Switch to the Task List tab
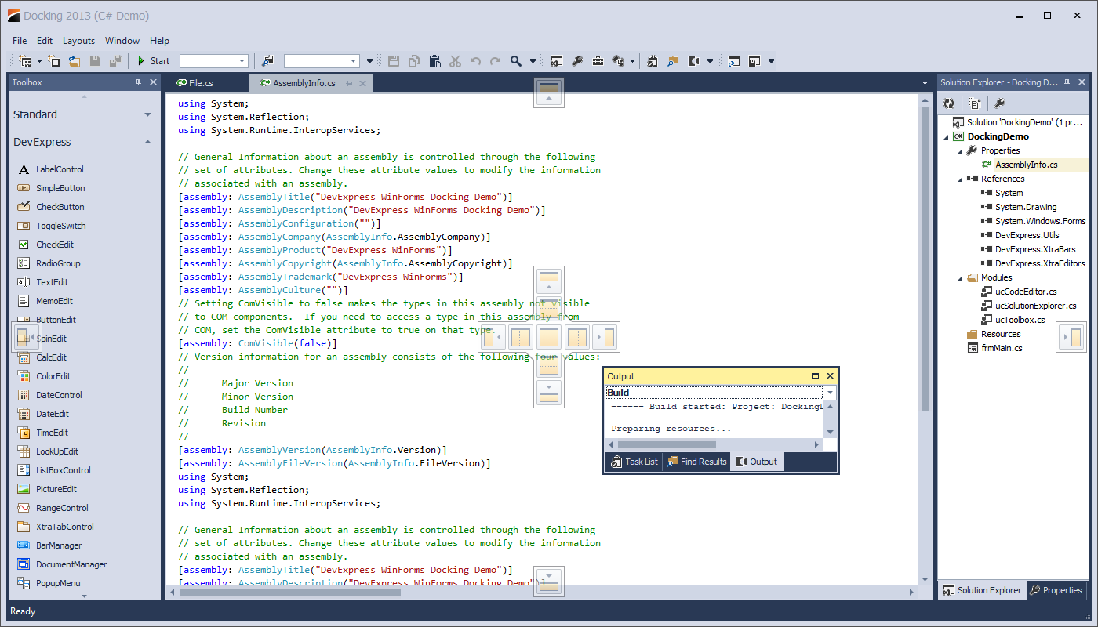 tap(634, 462)
